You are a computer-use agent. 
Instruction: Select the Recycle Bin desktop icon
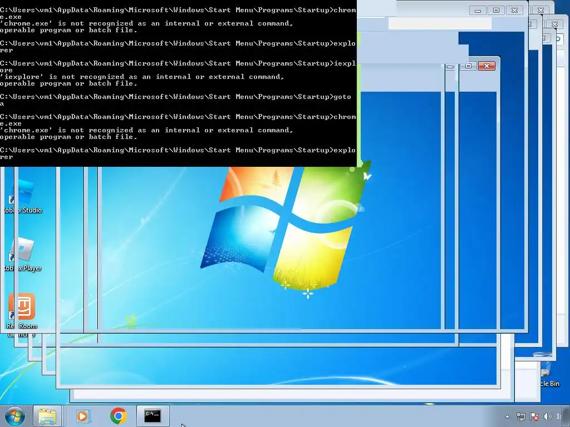coord(547,370)
